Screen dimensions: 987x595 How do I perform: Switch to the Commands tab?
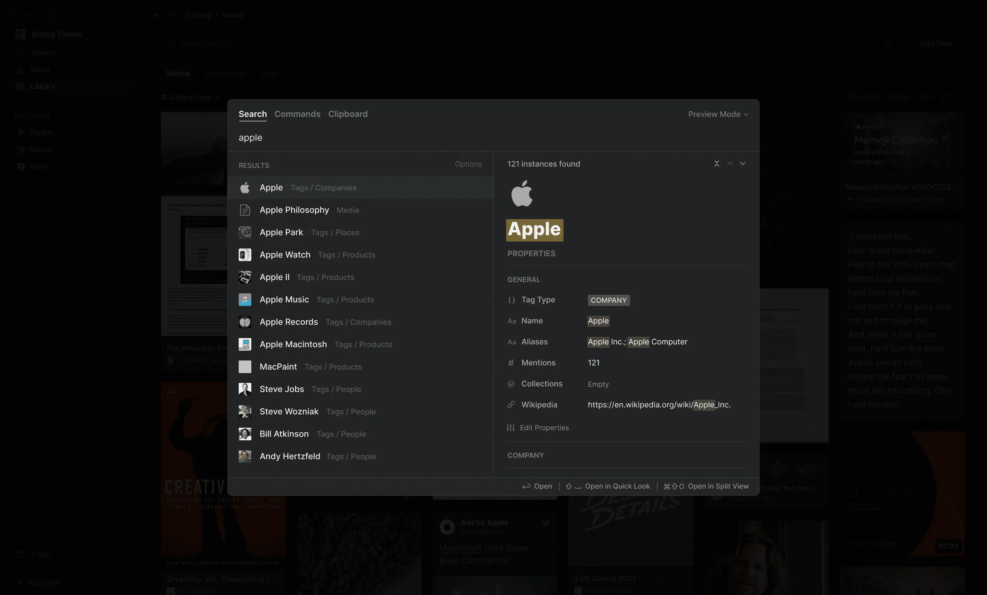coord(297,114)
